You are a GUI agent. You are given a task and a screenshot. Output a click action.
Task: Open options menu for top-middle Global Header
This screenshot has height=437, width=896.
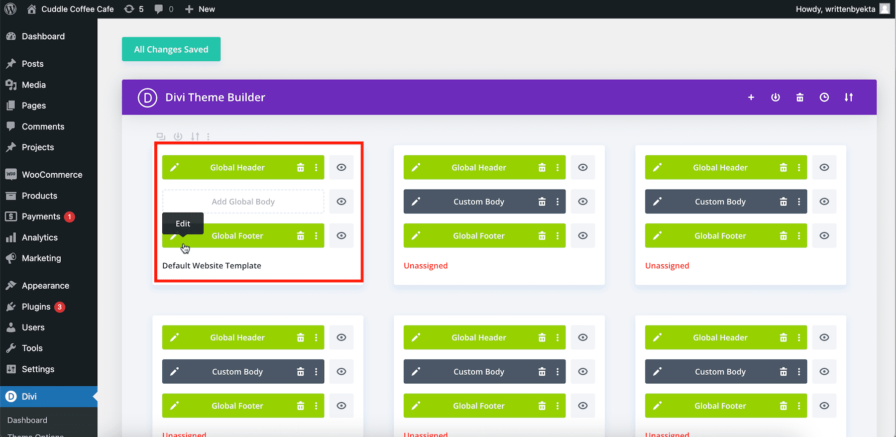pos(558,168)
